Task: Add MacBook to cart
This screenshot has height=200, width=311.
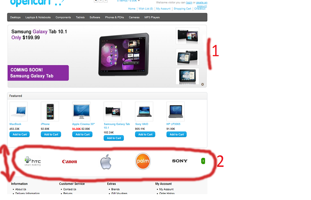Action: 19,134
